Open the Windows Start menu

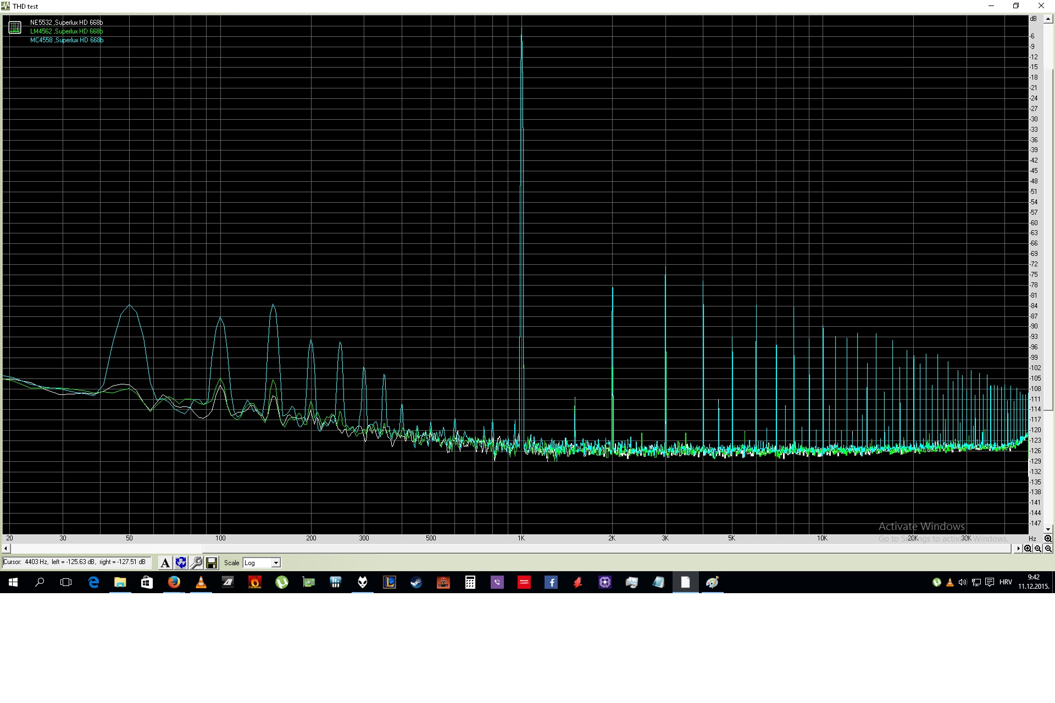pyautogui.click(x=13, y=582)
